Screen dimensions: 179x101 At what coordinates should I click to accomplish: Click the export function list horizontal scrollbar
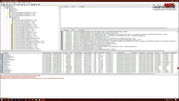pyautogui.click(x=119, y=50)
